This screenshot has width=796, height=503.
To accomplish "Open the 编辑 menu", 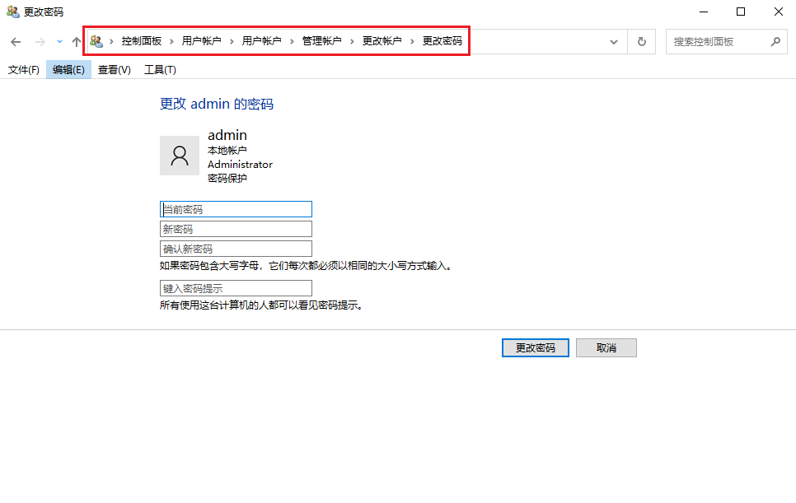I will click(68, 70).
